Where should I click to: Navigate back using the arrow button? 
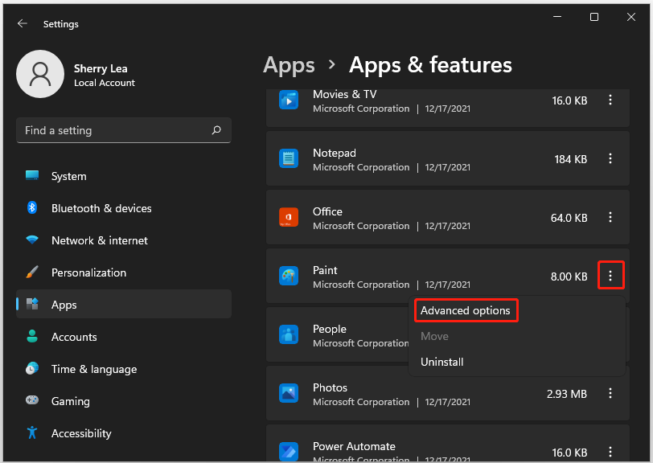(23, 23)
